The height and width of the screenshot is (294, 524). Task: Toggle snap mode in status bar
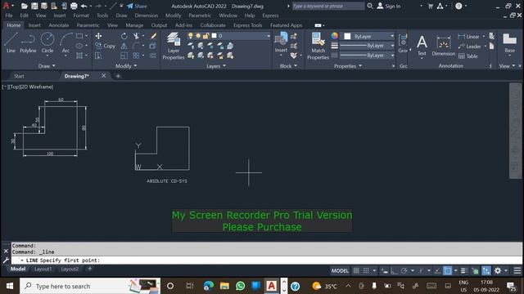click(366, 270)
